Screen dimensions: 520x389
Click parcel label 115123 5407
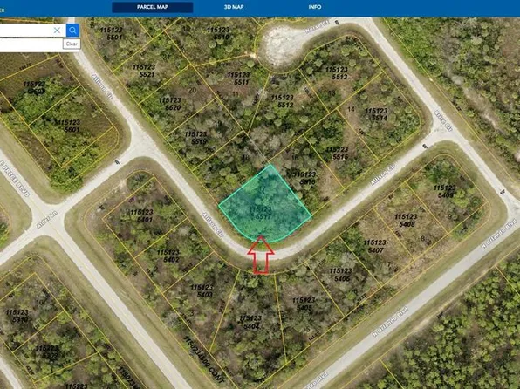(375, 247)
